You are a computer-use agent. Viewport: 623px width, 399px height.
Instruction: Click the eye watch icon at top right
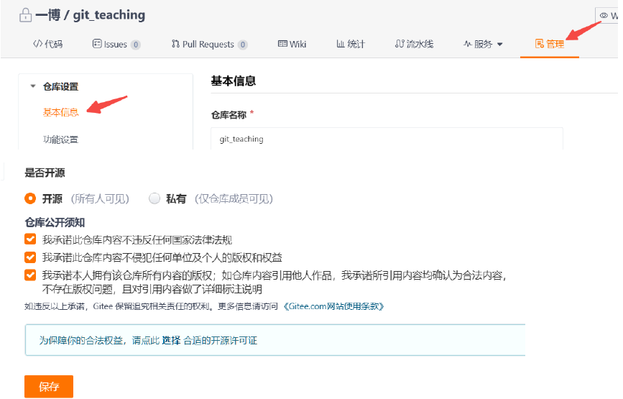point(604,16)
